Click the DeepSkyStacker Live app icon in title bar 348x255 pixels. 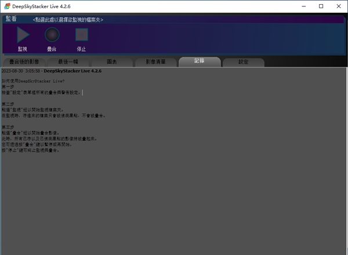(x=7, y=6)
